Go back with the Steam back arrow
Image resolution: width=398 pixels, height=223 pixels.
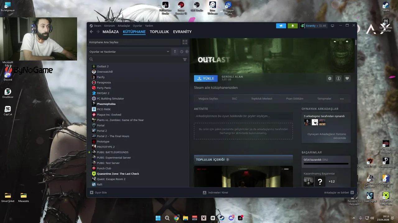(x=91, y=32)
